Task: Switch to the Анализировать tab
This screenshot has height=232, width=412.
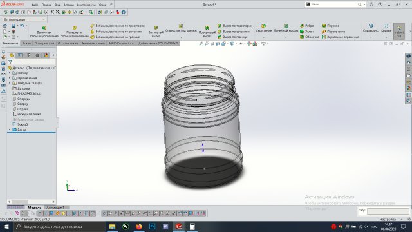Action: [x=93, y=43]
